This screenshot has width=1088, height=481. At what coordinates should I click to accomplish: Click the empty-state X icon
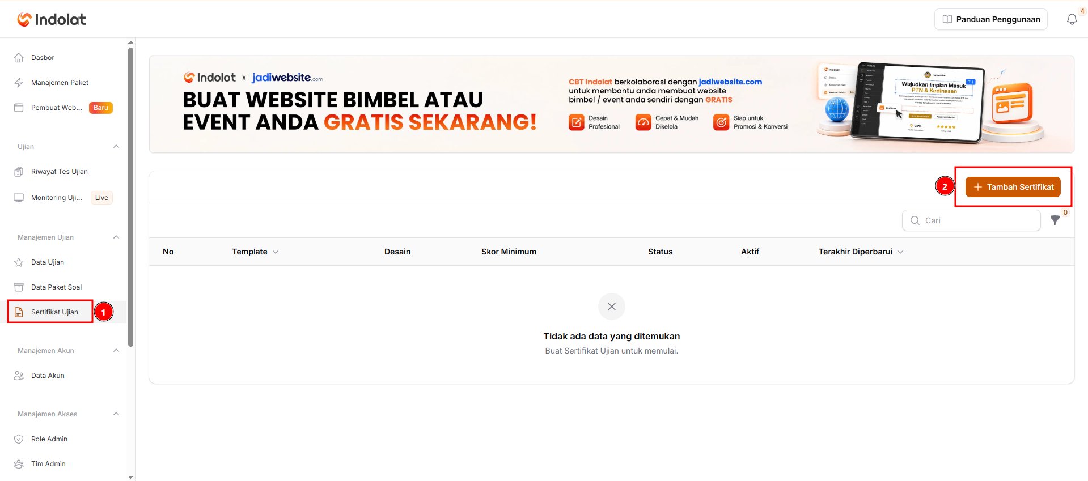tap(612, 307)
